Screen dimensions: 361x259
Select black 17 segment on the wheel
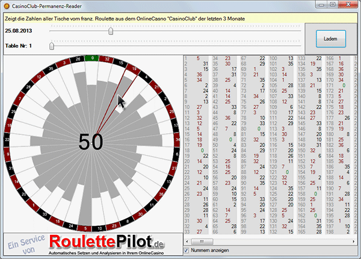(x=176, y=126)
